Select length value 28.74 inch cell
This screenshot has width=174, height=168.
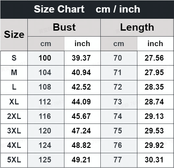[155, 102]
